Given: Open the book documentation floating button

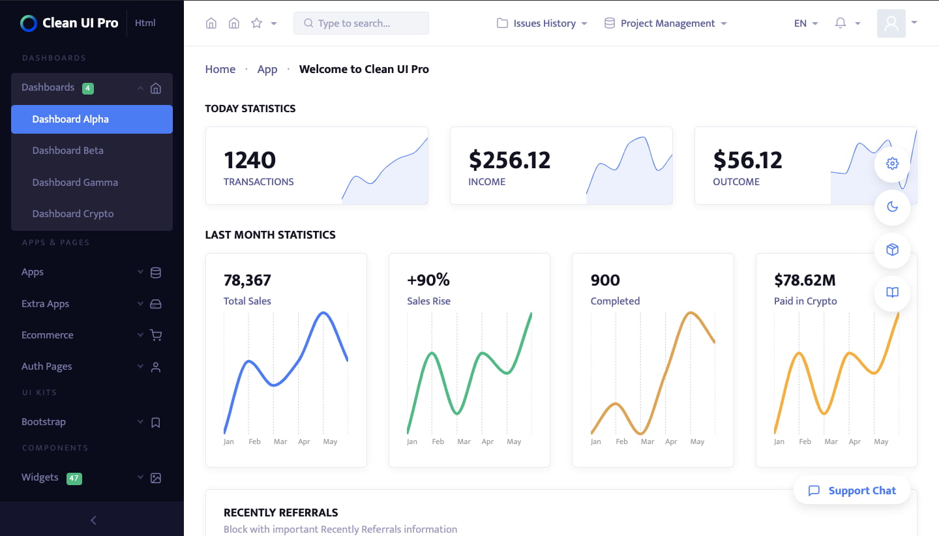Looking at the screenshot, I should (892, 293).
